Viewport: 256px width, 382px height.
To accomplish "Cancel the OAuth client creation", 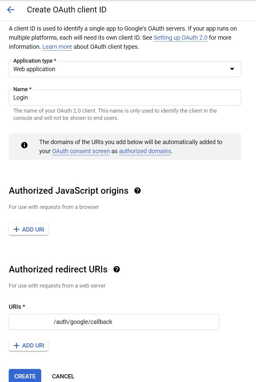I will tap(63, 376).
